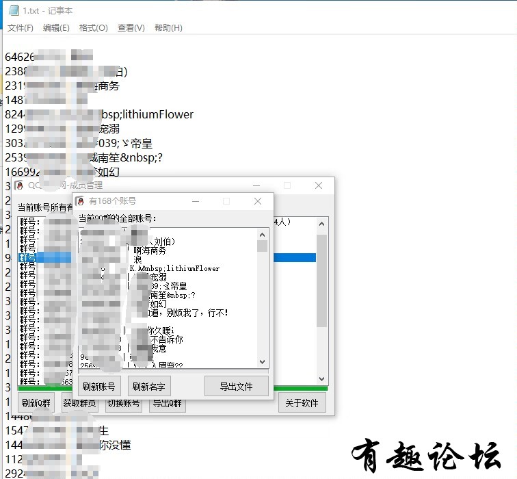Viewport: 517px width, 479px height.
Task: Click the Notepad icon in 1.txt title bar
Action: tap(14, 10)
